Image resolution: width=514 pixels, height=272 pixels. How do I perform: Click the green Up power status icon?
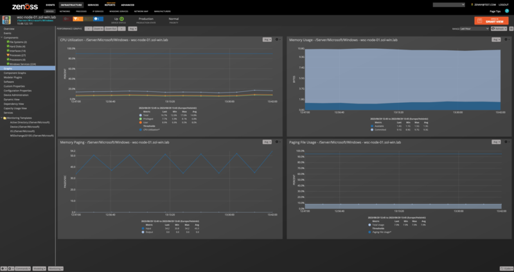click(x=121, y=19)
